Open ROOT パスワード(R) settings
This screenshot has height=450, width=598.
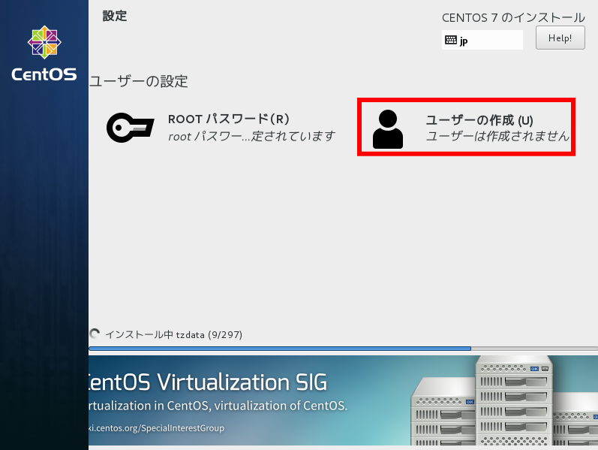[x=221, y=128]
